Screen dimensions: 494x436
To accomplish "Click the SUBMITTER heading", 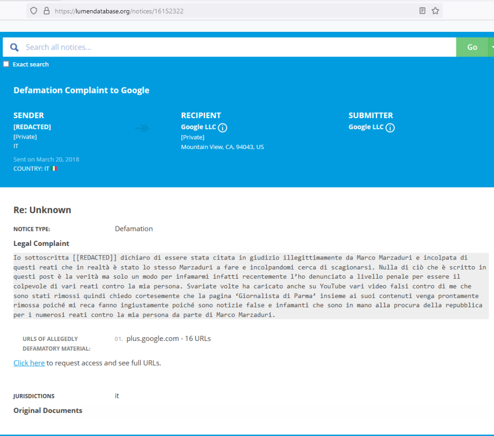I will [x=371, y=115].
